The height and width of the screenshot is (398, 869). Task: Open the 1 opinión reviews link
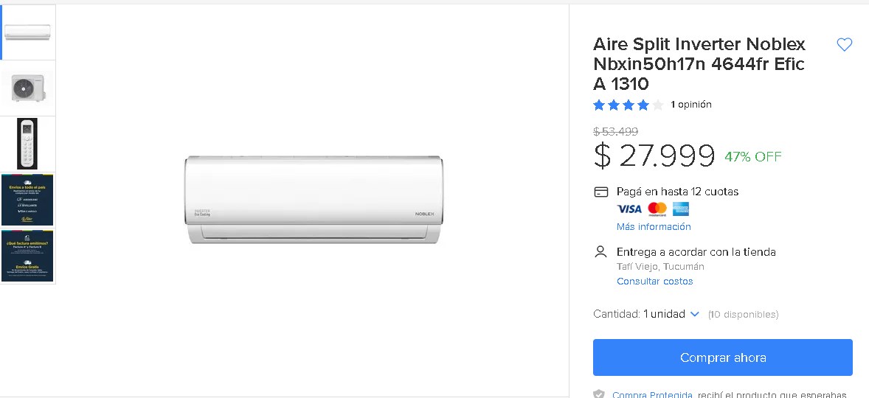[x=691, y=105]
